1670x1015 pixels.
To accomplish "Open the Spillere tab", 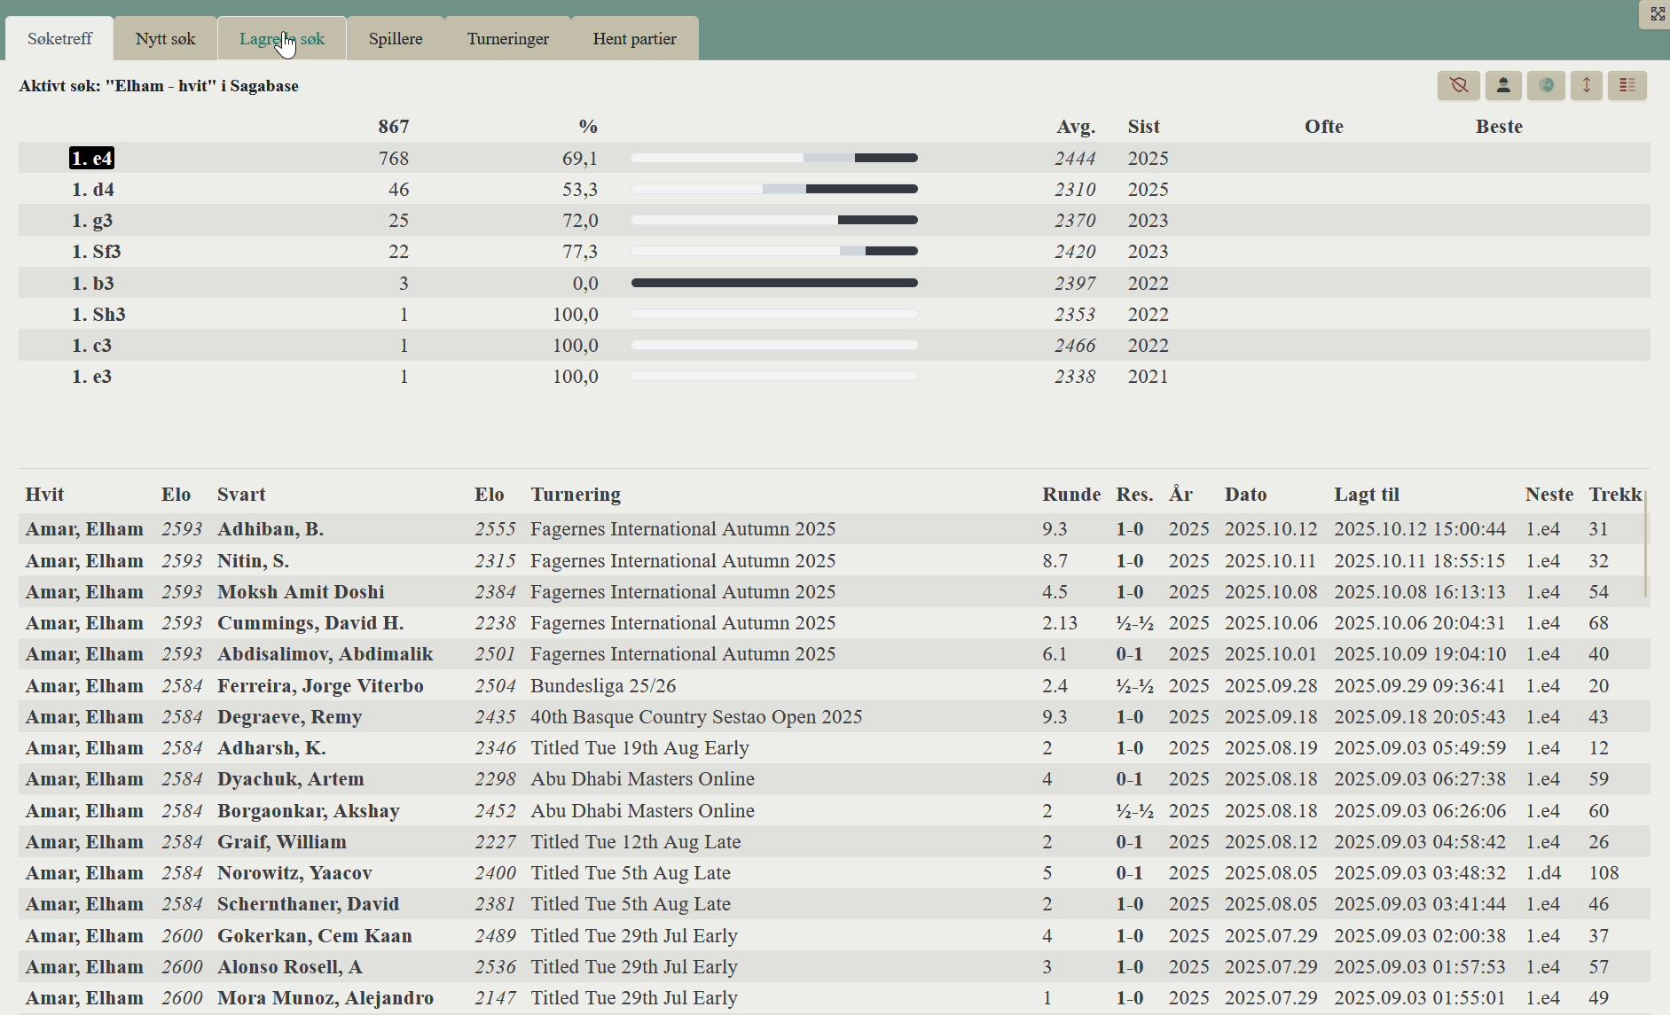I will click(x=396, y=39).
